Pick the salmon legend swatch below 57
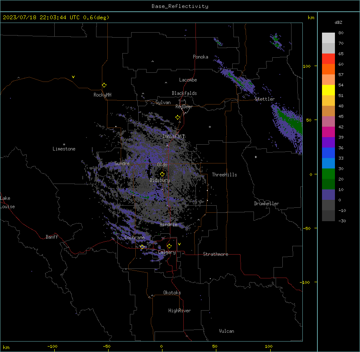The height and width of the screenshot is (352, 360). tap(328, 80)
